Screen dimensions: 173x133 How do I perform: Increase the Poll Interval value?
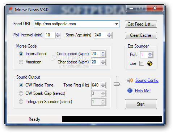[58, 34]
